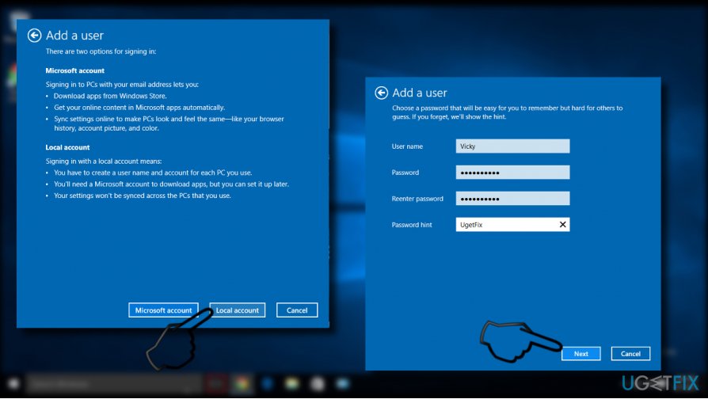708x399 pixels.
Task: Open the multicolored taskbar icon beside the red one
Action: tap(242, 385)
